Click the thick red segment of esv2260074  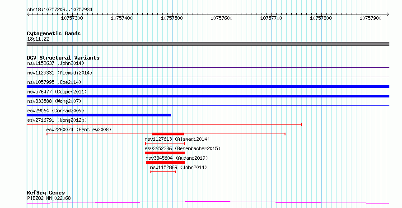click(168, 134)
